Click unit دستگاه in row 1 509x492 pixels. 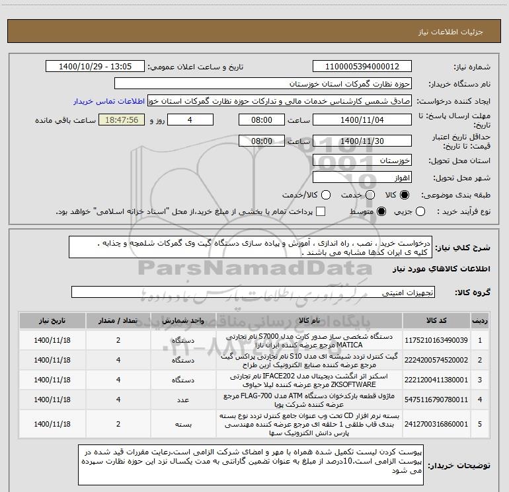coord(183,340)
